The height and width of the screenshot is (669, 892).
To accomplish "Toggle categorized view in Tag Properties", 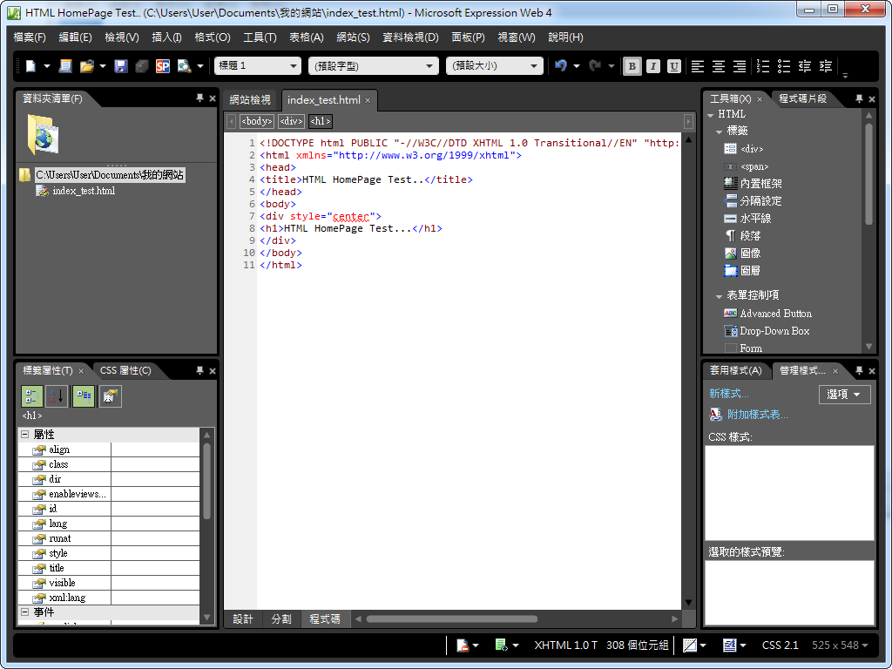I will (x=32, y=396).
